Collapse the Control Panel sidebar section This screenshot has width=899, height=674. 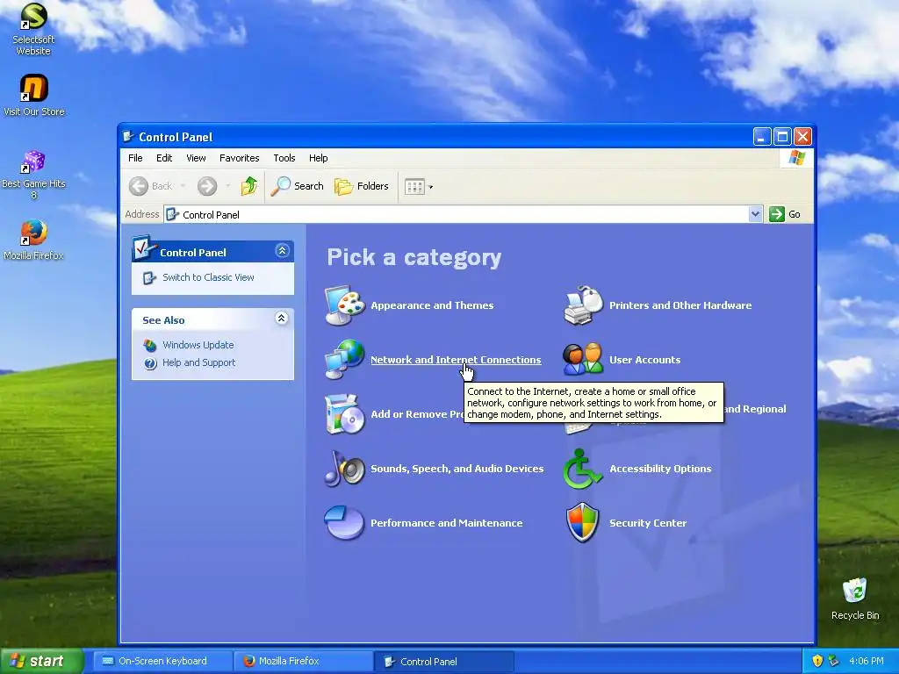(282, 250)
